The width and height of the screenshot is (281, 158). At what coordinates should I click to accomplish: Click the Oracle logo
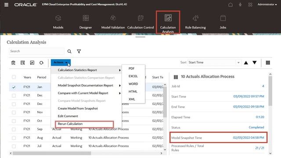[25, 5]
